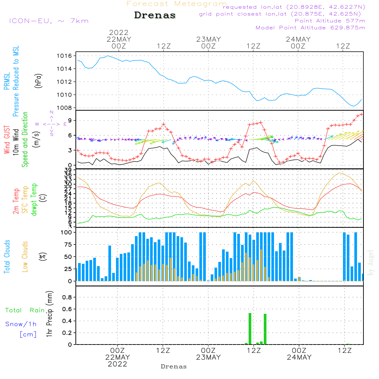Click the red '2m Temp' vertical label
Viewport: 379px width, 379px height.
16,201
